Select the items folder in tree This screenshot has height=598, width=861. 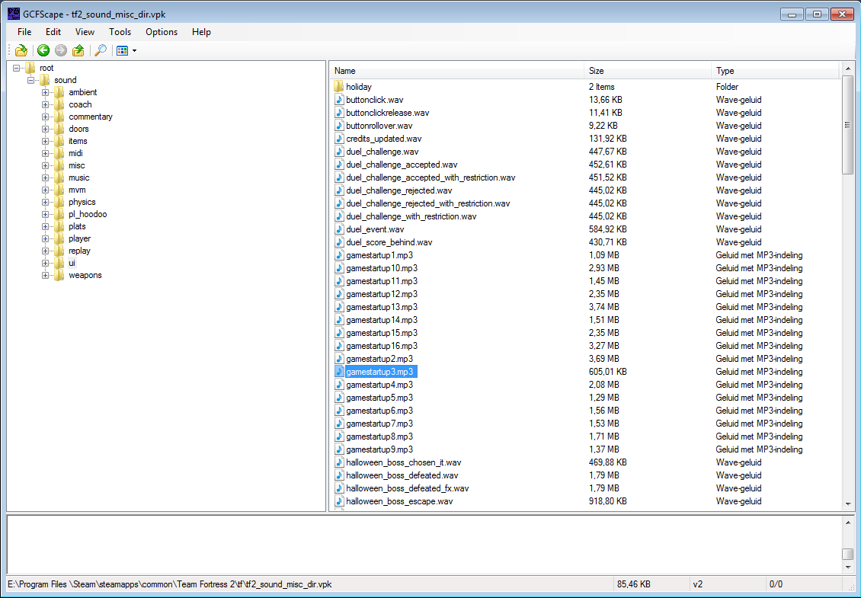click(x=78, y=141)
